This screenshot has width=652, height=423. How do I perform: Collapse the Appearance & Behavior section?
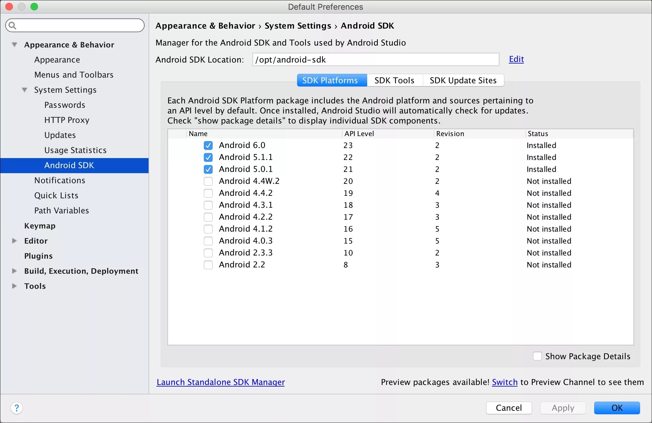pos(14,45)
